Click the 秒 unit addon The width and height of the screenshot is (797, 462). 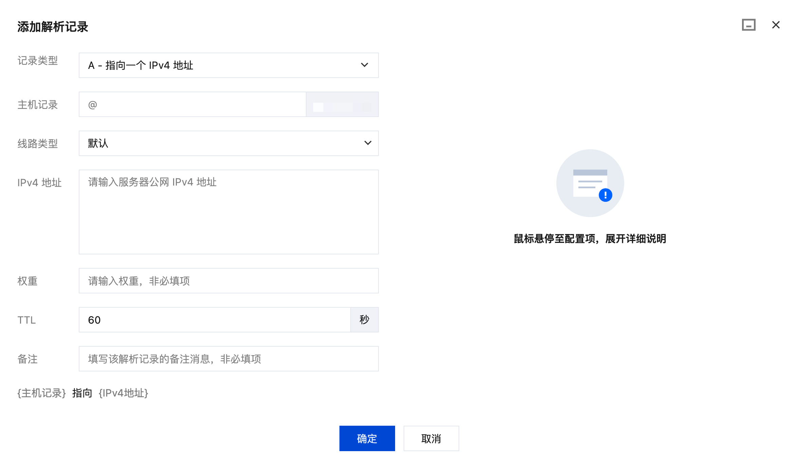[364, 320]
